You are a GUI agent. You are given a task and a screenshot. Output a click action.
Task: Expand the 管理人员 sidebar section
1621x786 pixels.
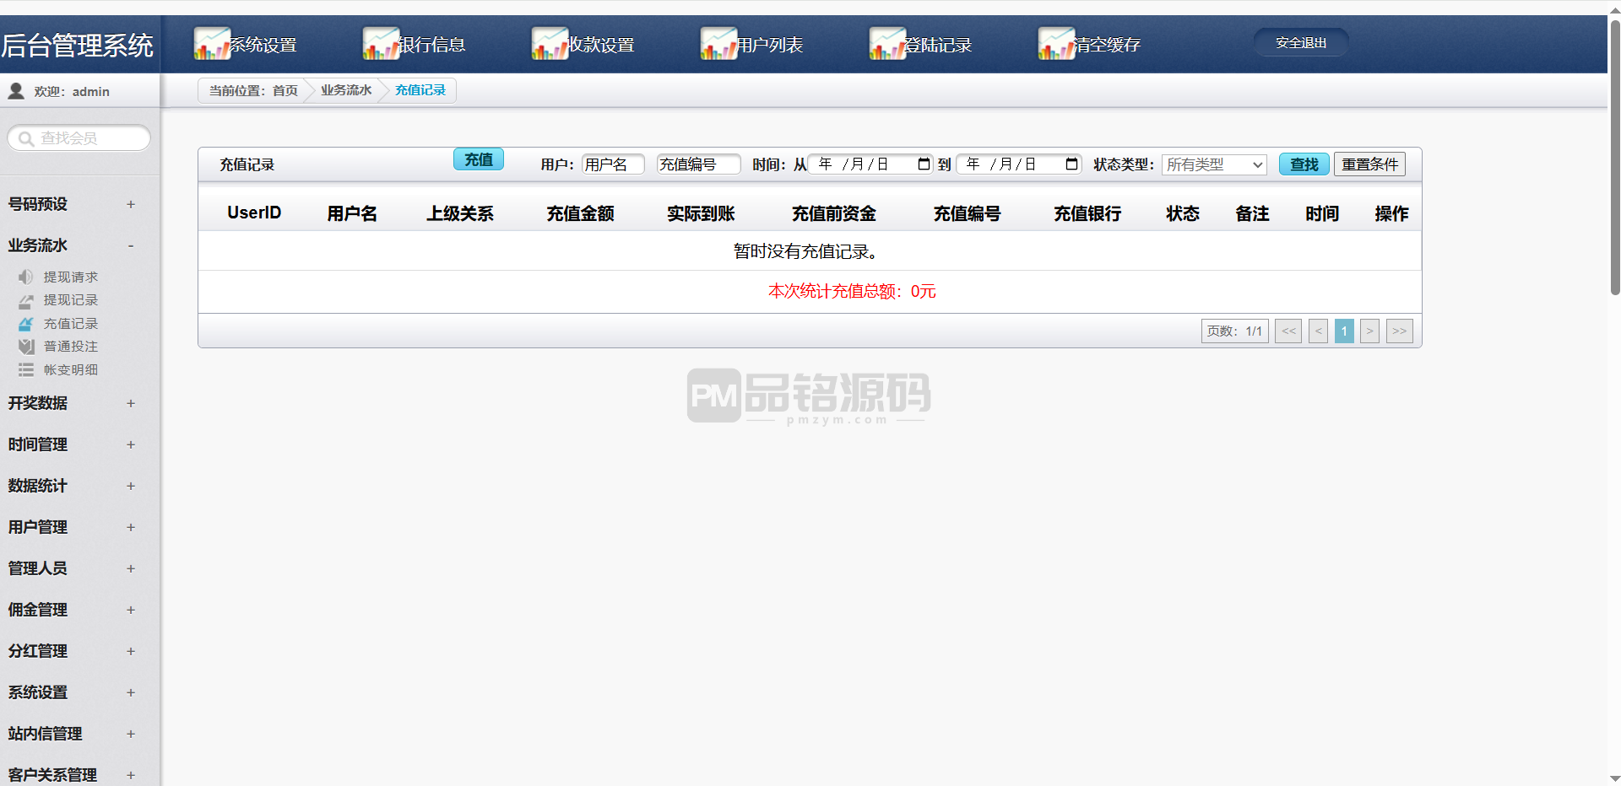click(x=131, y=568)
